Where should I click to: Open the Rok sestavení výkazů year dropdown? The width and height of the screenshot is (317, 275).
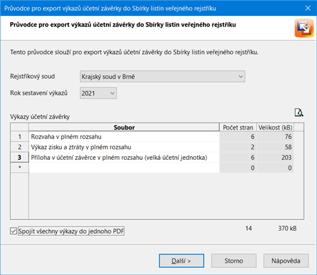pyautogui.click(x=98, y=93)
